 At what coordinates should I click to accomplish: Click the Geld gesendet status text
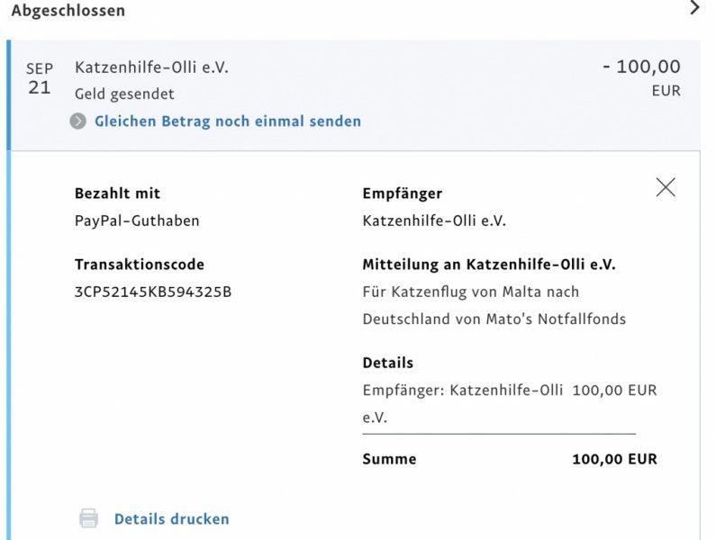124,94
